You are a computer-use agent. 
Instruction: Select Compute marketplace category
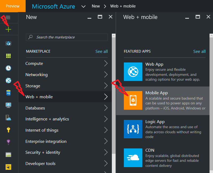pyautogui.click(x=65, y=63)
